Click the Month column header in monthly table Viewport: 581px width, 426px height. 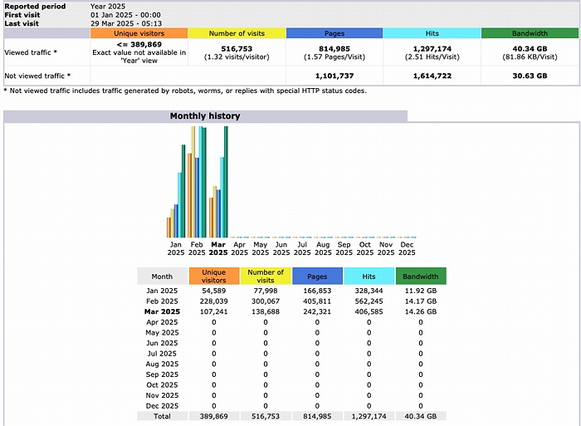tap(162, 277)
